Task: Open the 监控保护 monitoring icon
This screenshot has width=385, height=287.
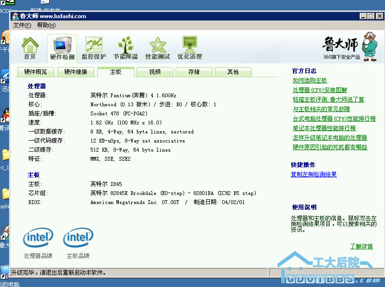Action: [x=94, y=48]
